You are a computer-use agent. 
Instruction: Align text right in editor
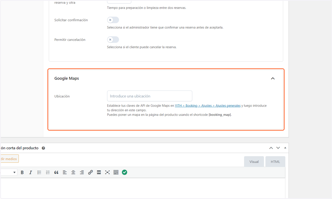tap(82, 172)
